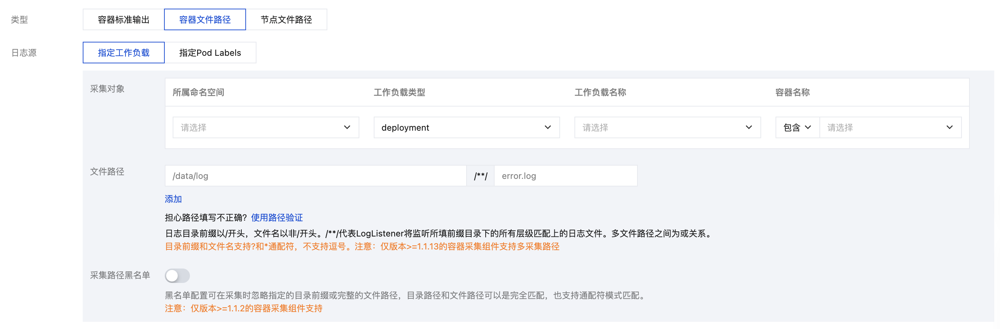Click the 类型 label

click(x=19, y=19)
